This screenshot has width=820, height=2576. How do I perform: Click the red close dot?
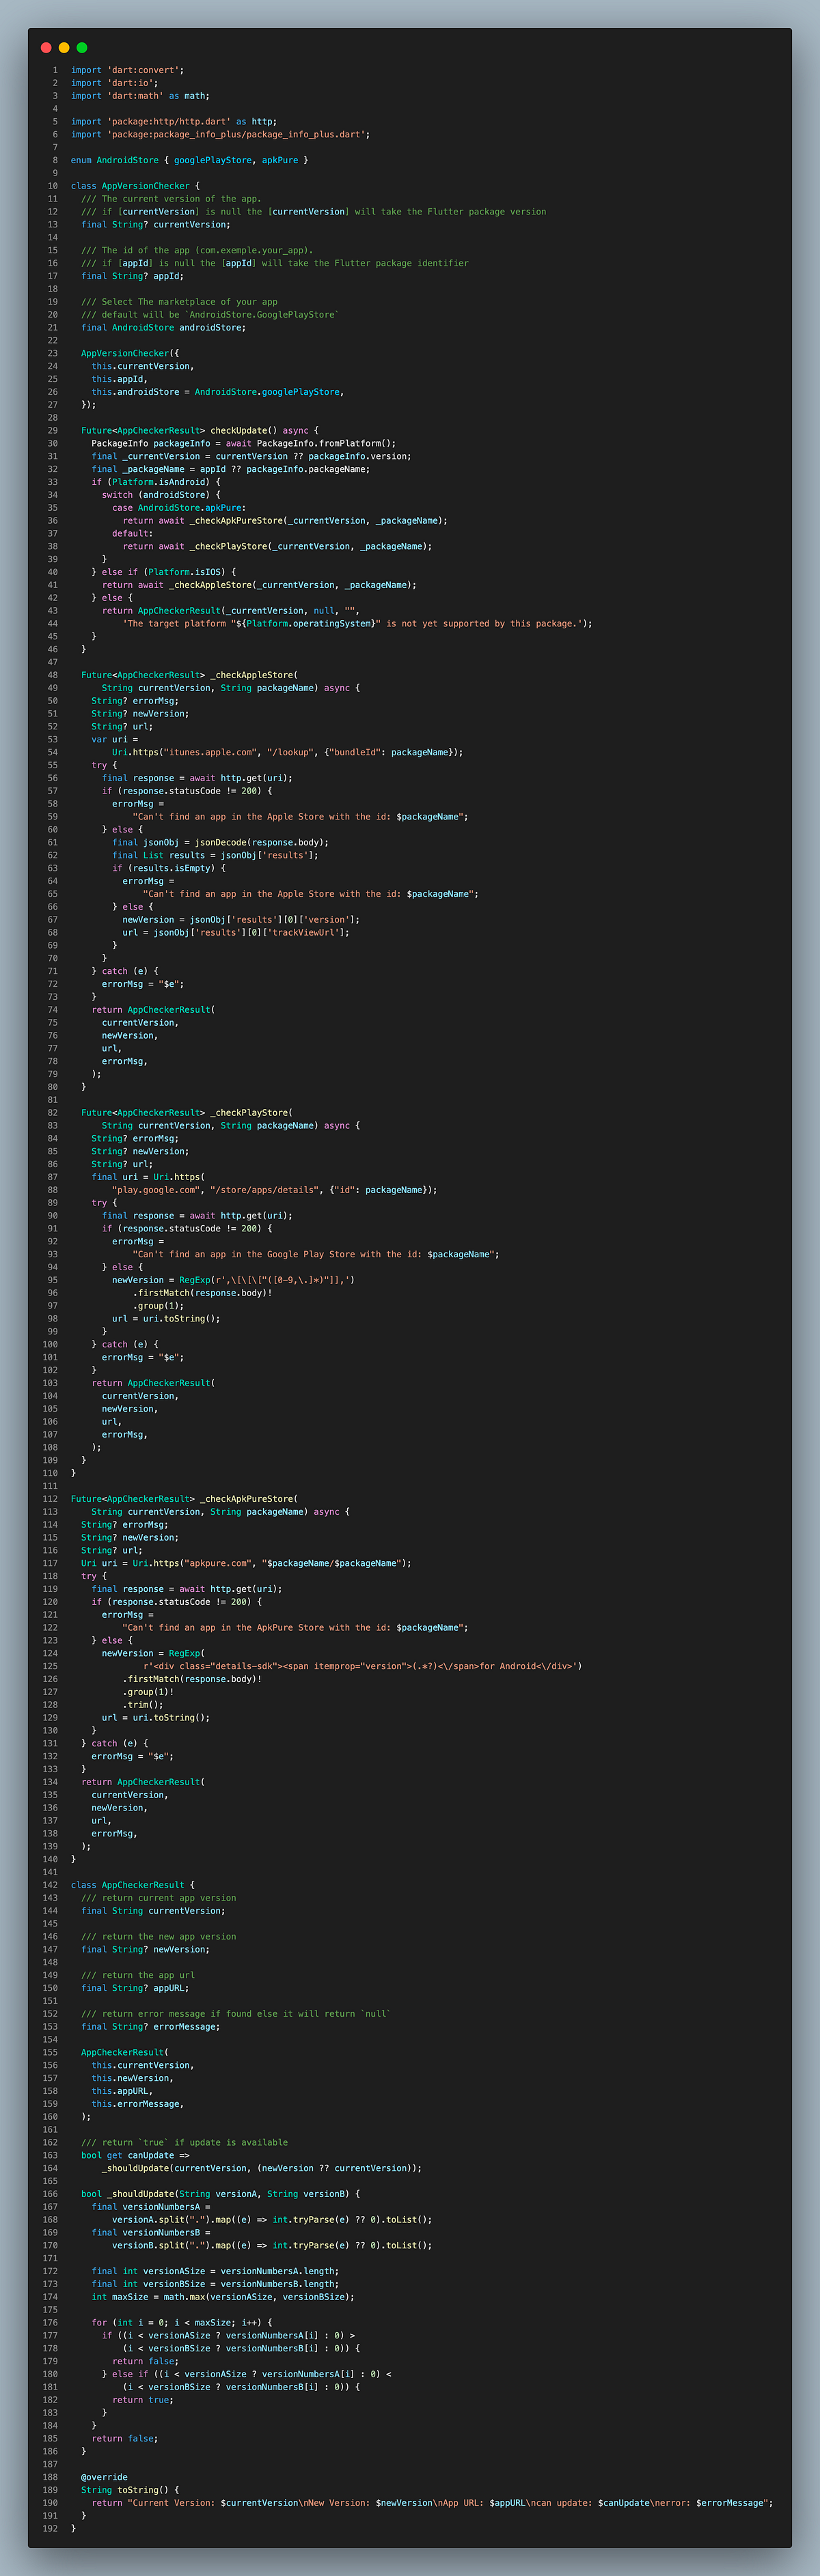[46, 47]
